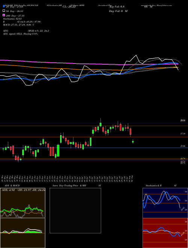Click the 'Intra Day Trading Price & MR' heading

click(x=69, y=186)
